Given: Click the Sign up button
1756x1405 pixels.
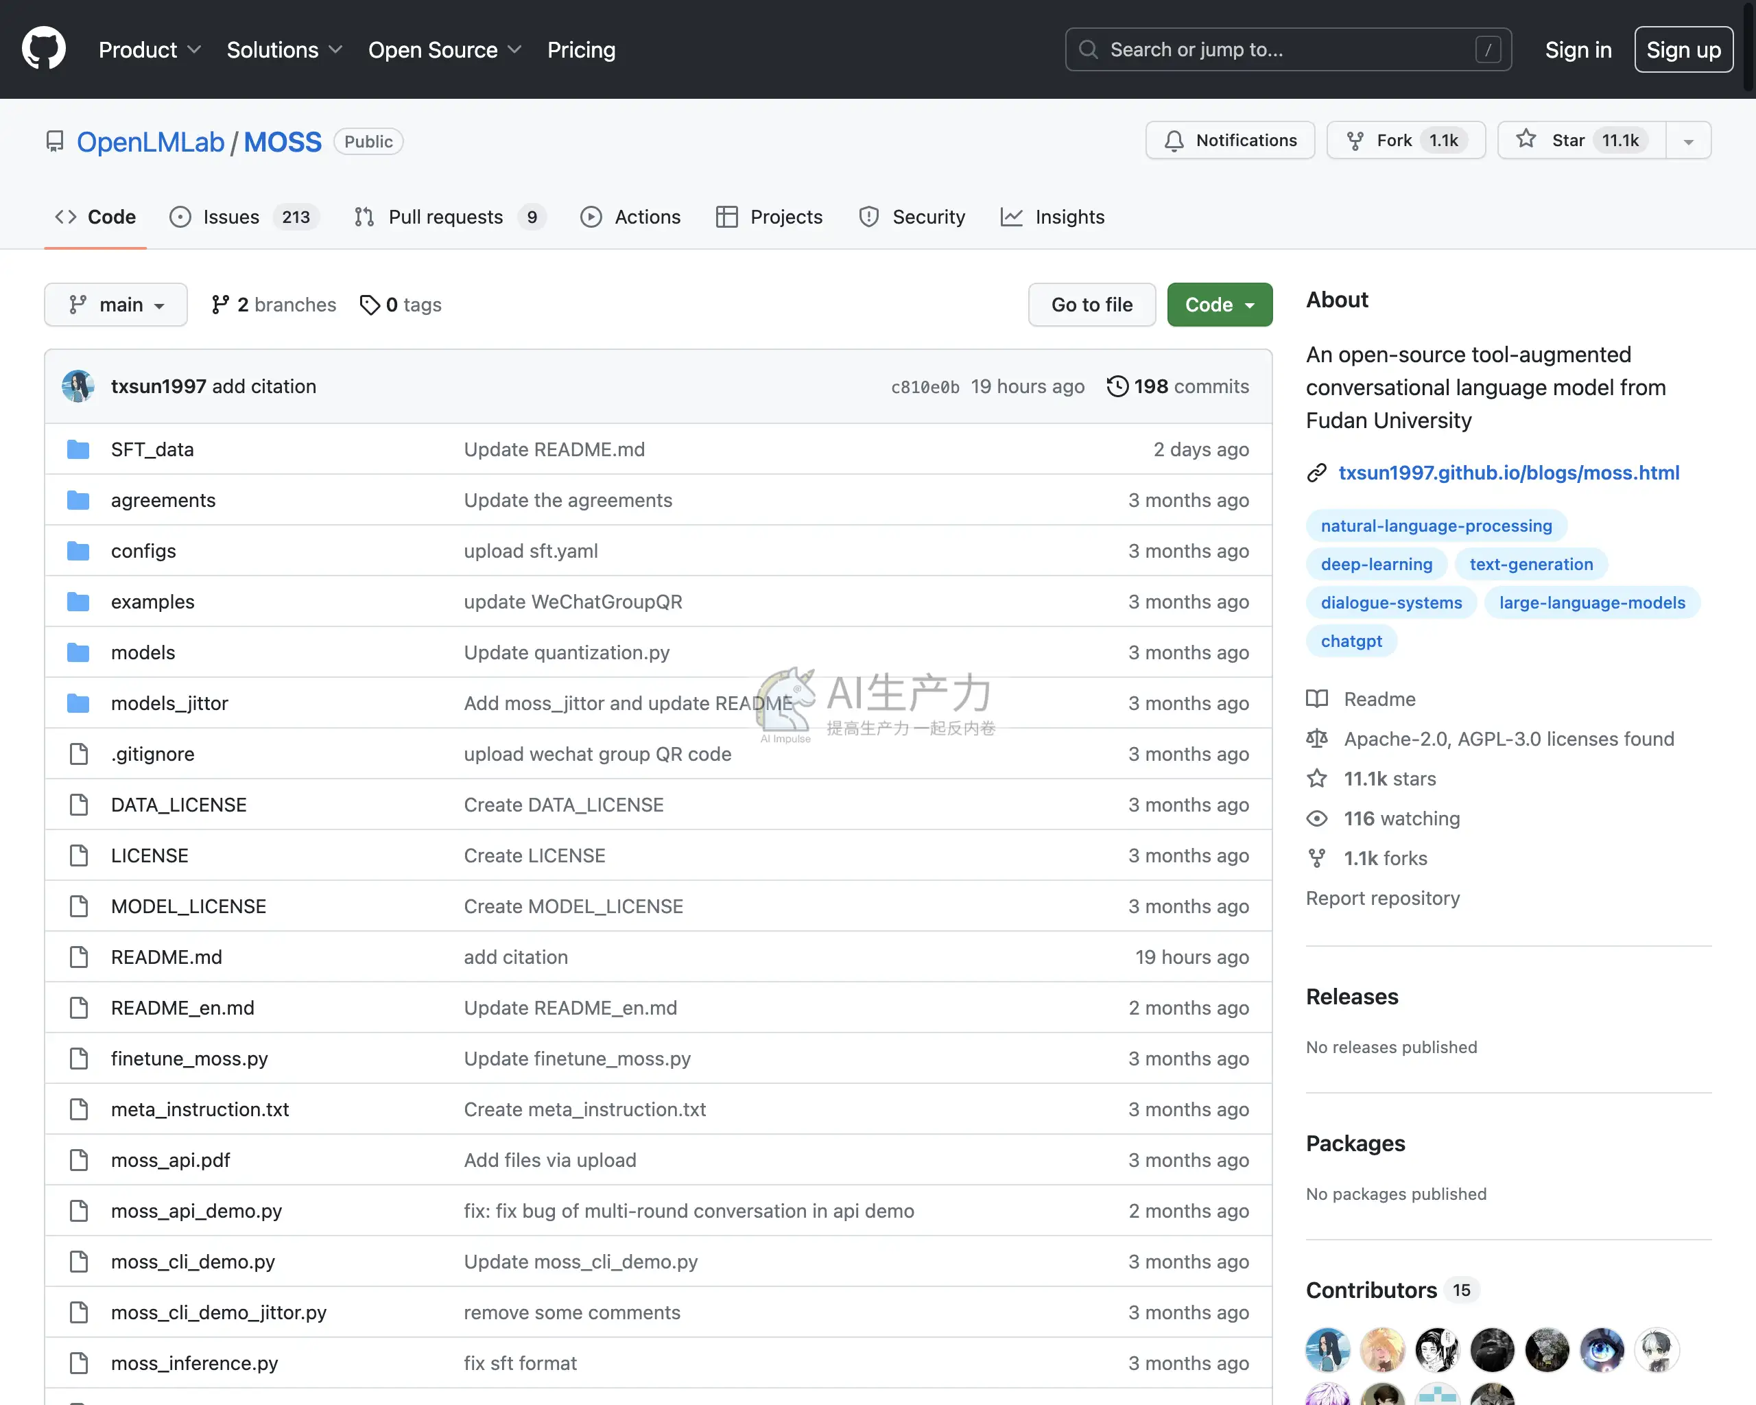Looking at the screenshot, I should coord(1683,49).
